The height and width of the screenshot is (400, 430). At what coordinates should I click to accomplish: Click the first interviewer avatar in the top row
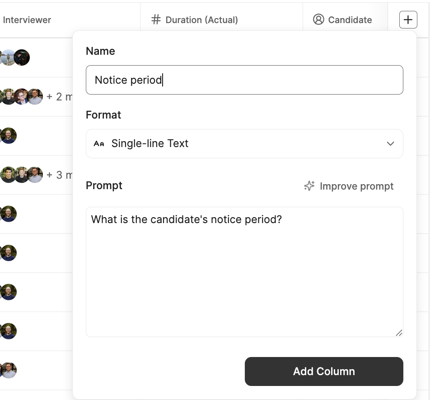point(9,57)
